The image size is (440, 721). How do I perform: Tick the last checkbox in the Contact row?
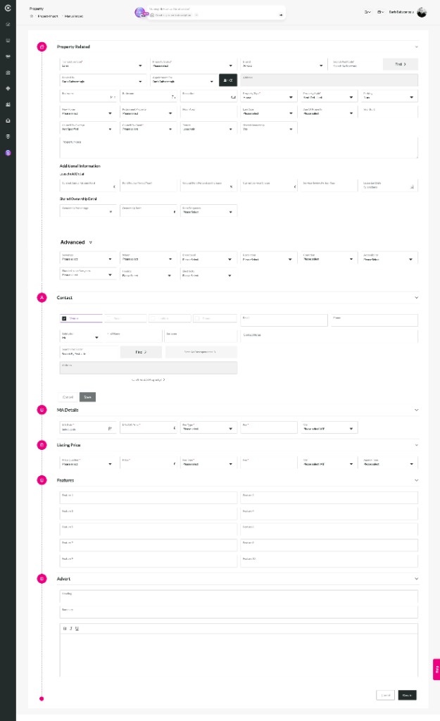point(198,318)
